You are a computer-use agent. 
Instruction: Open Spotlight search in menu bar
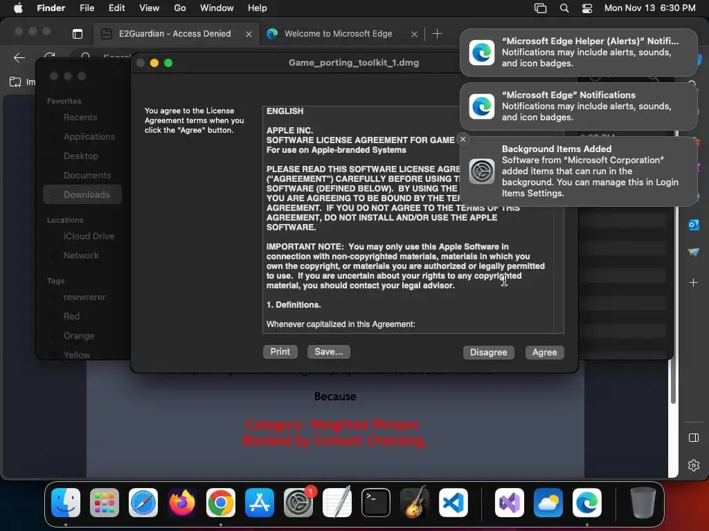pyautogui.click(x=564, y=8)
